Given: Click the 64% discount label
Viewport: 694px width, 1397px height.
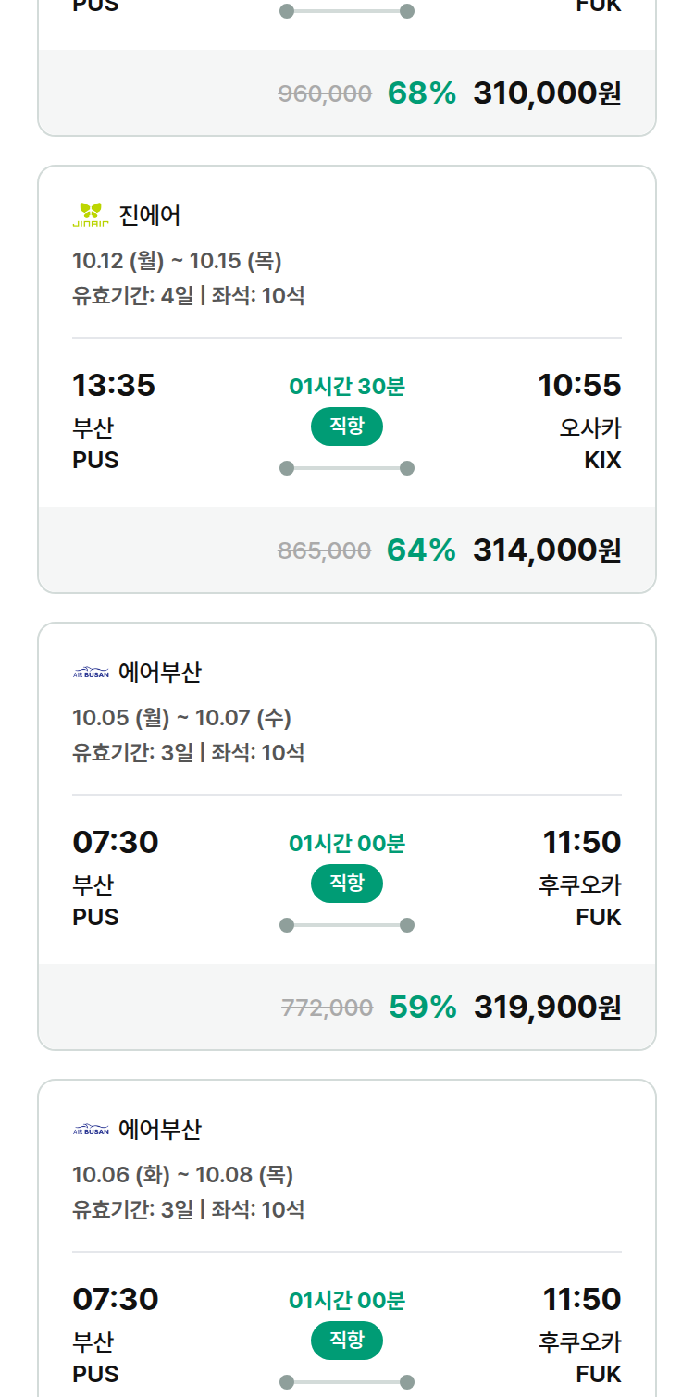Looking at the screenshot, I should tap(421, 550).
